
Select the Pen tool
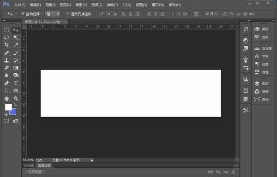click(x=6, y=83)
